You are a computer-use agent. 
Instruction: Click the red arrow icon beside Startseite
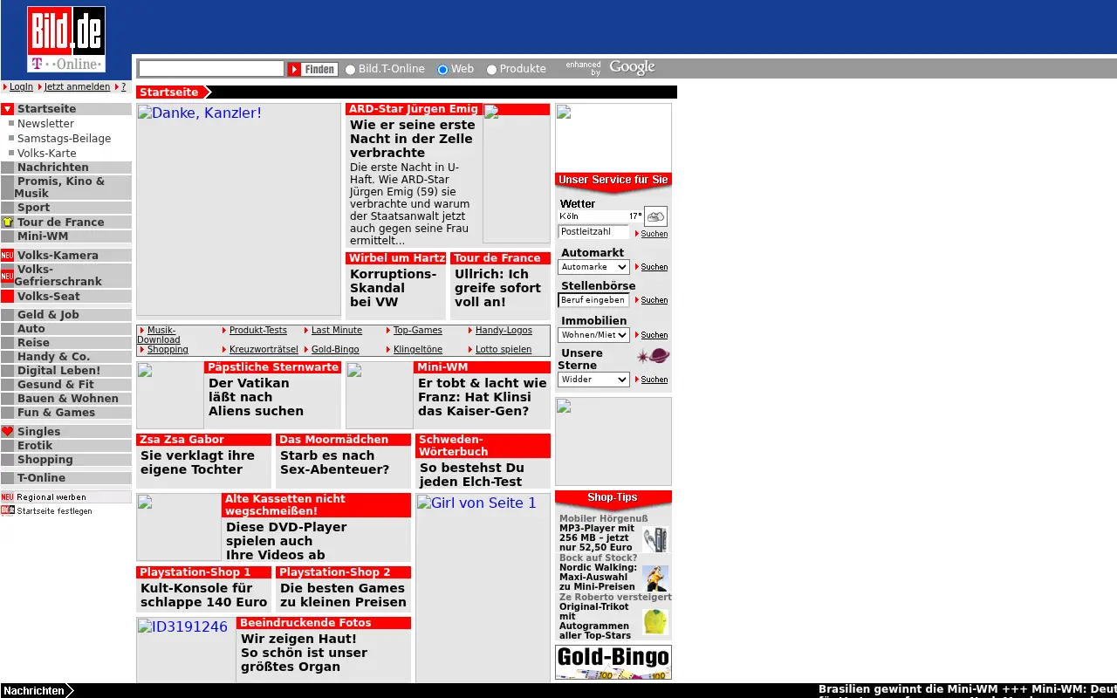pos(7,109)
